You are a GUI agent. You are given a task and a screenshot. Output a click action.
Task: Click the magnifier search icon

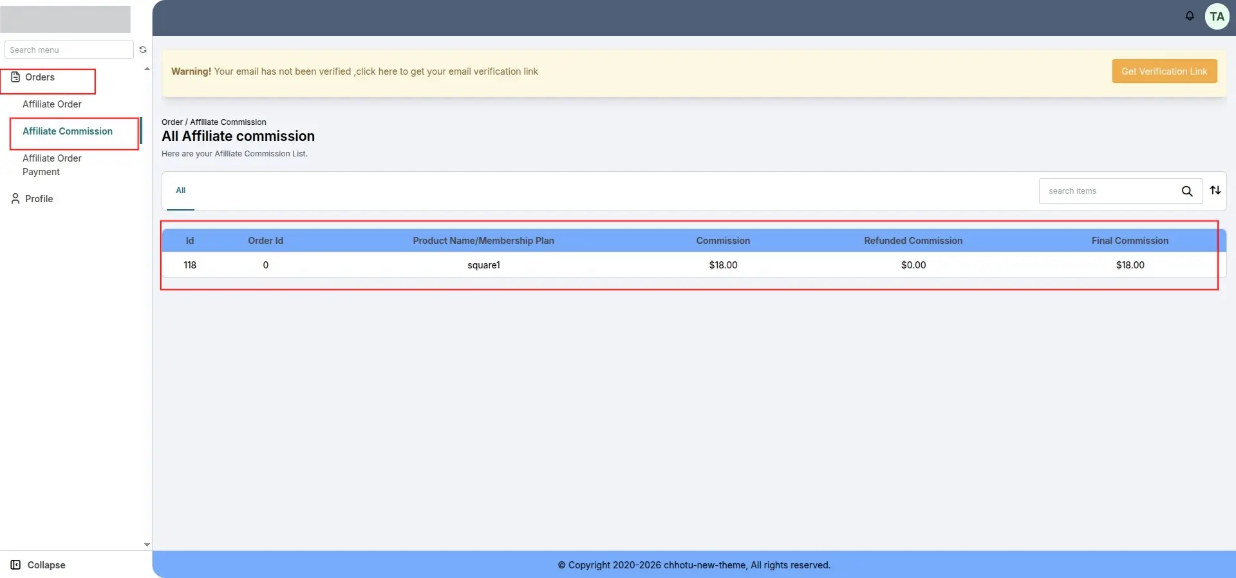pyautogui.click(x=1187, y=191)
